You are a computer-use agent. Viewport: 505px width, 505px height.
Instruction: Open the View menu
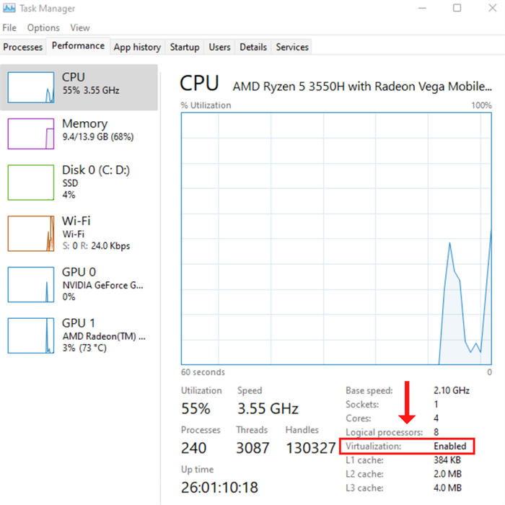(x=80, y=27)
